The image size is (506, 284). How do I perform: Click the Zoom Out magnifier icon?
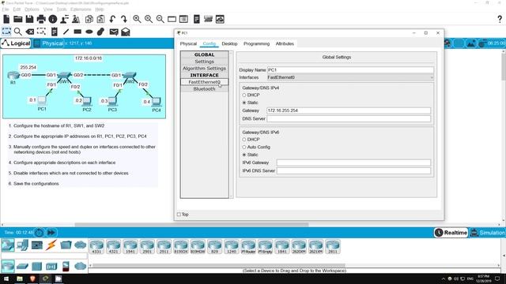(160, 19)
